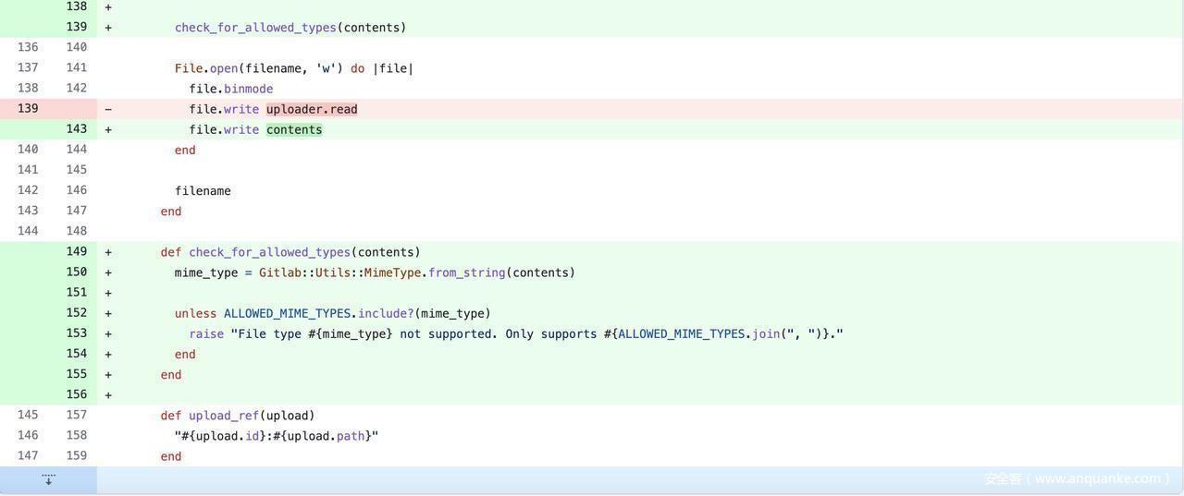Select new line number 149

[x=76, y=251]
